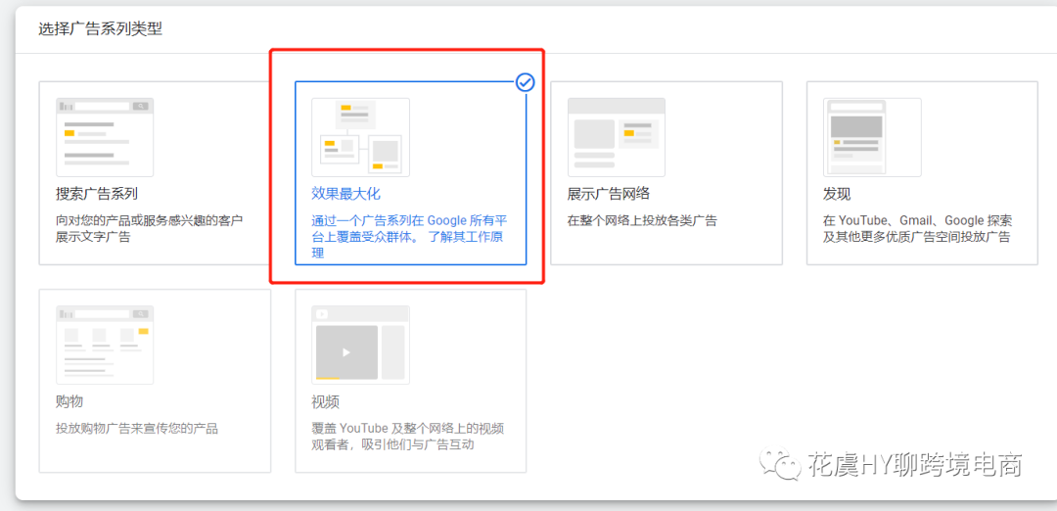Select the 搜索广告系列 illustration thumbnail

pyautogui.click(x=105, y=137)
